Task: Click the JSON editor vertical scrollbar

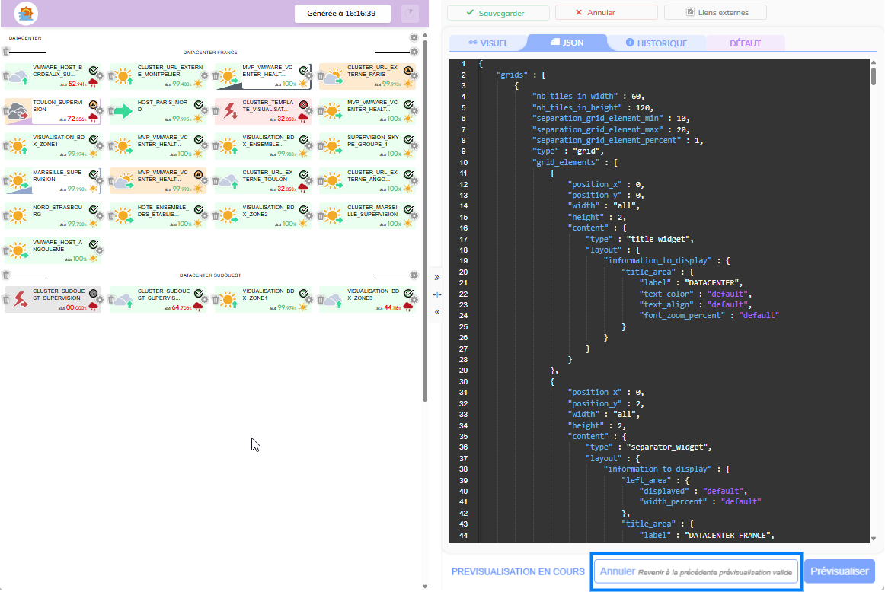Action: pos(874,76)
